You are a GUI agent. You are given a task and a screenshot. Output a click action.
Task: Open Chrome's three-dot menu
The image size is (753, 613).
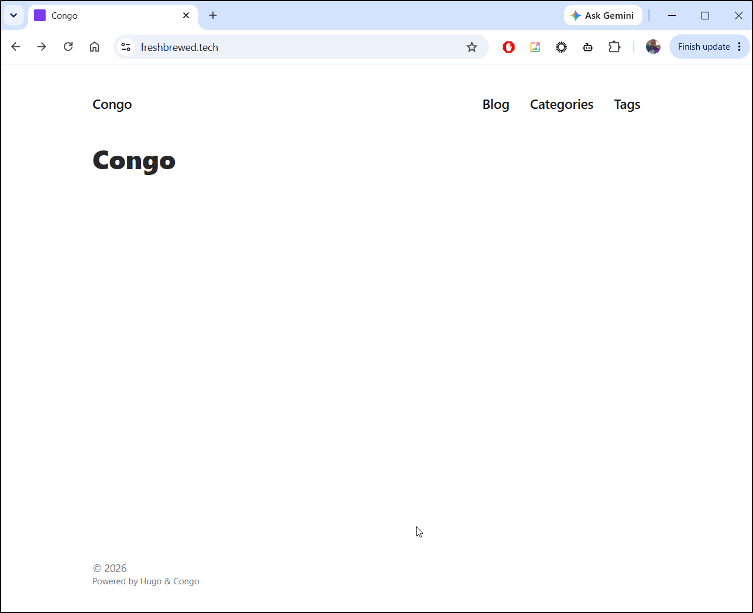click(740, 47)
